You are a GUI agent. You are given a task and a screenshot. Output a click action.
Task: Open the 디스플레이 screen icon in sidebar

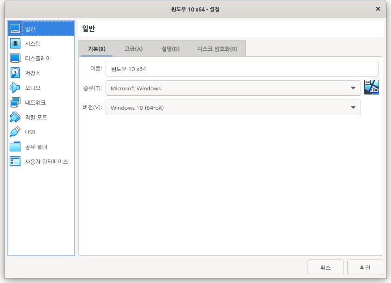pos(15,58)
